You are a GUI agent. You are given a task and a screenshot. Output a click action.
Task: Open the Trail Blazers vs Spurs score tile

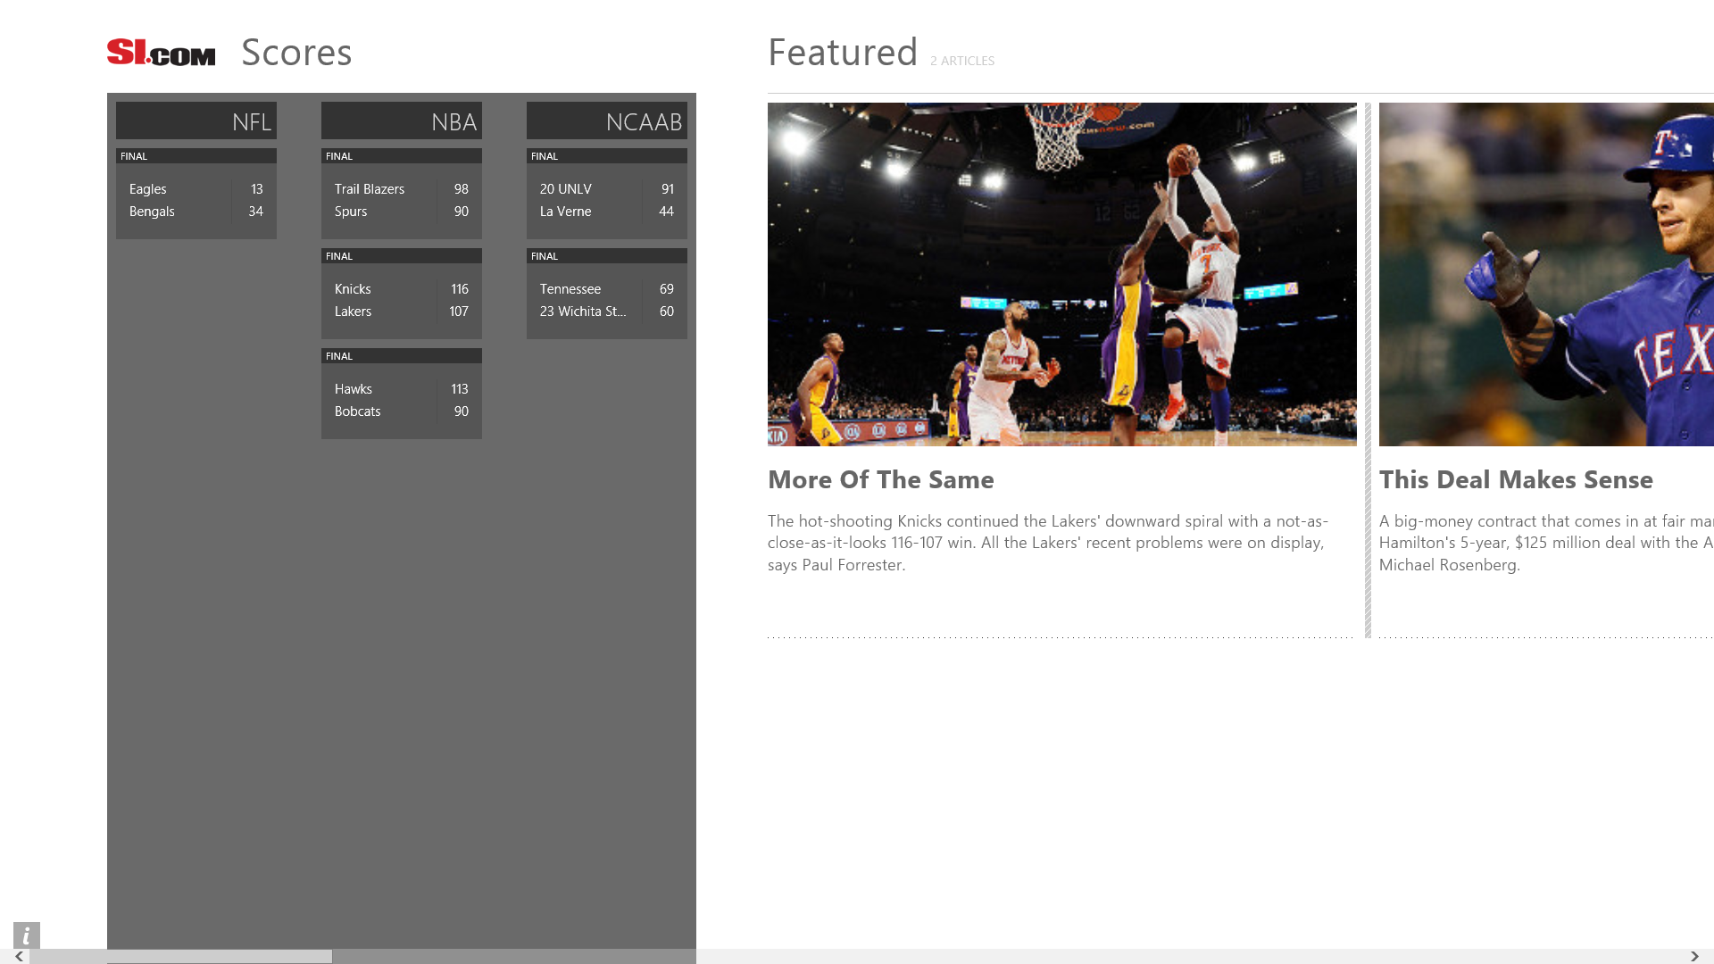point(401,198)
